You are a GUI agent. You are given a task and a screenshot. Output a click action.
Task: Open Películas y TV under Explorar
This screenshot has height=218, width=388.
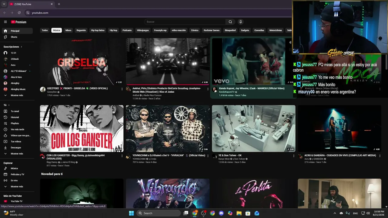tap(17, 174)
